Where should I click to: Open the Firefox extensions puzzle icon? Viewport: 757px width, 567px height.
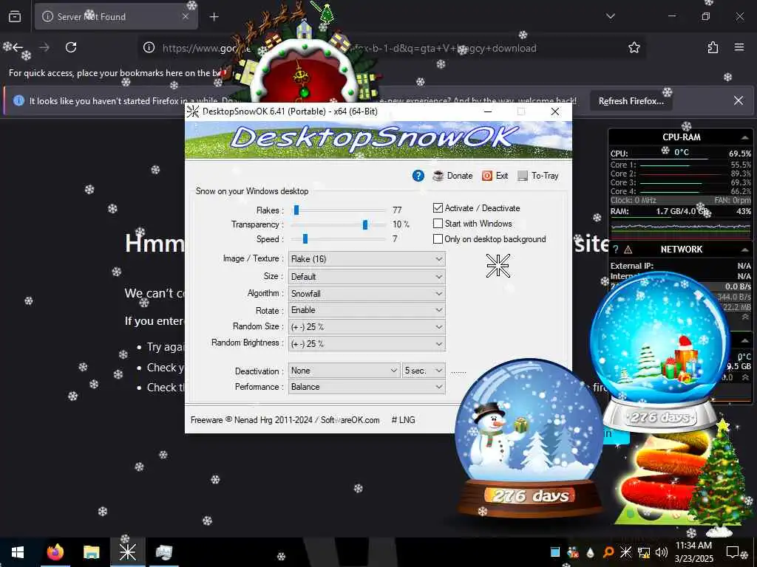point(713,47)
